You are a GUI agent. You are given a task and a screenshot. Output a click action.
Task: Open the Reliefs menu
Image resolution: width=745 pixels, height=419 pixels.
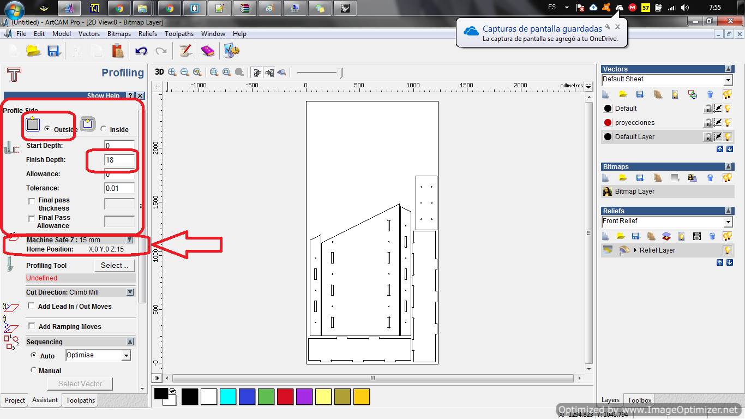tap(148, 34)
